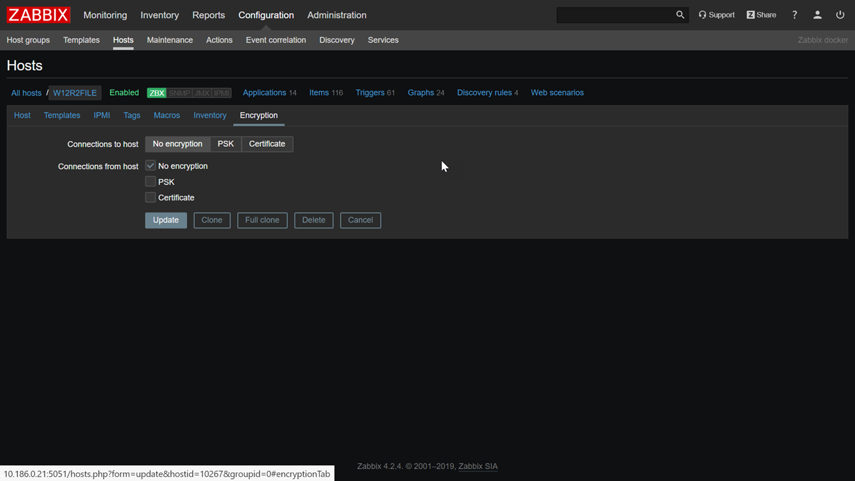The image size is (855, 481).
Task: Open the user profile icon
Action: click(x=817, y=15)
